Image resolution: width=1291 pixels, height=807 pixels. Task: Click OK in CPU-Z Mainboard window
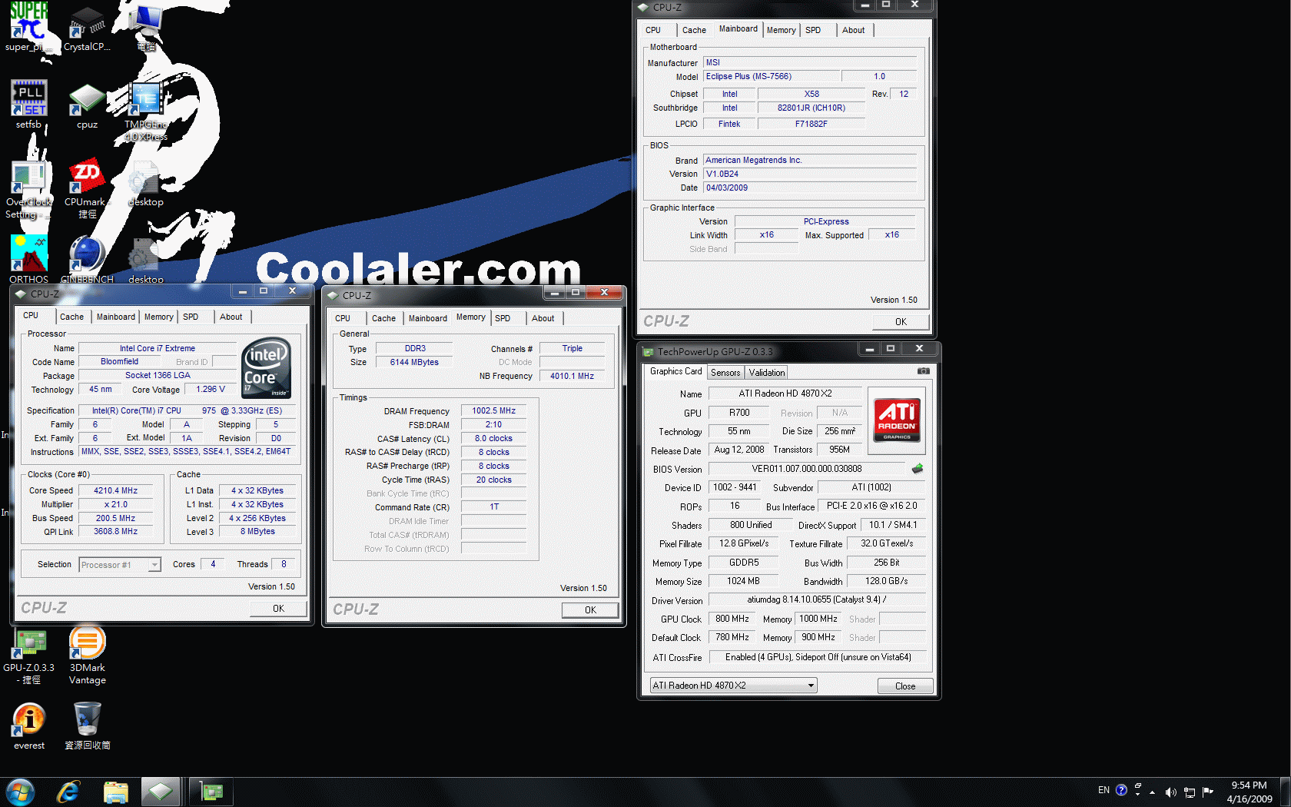901,322
